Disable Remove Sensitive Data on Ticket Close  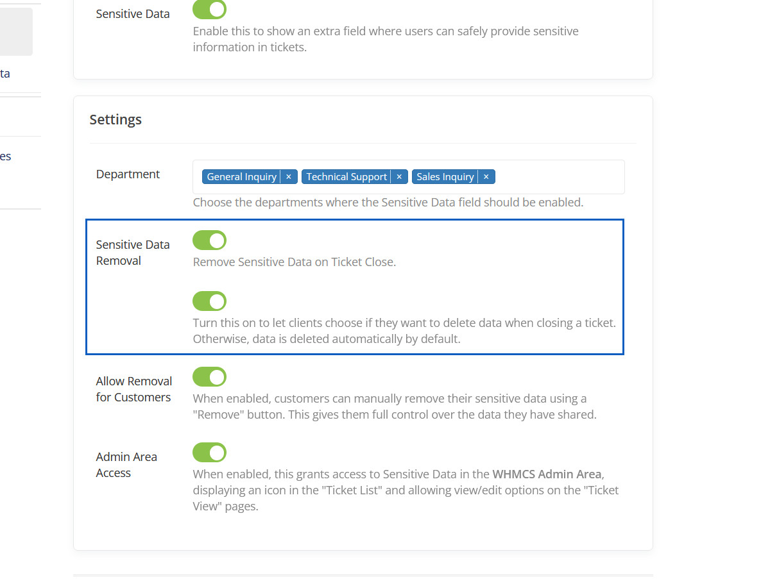click(210, 240)
